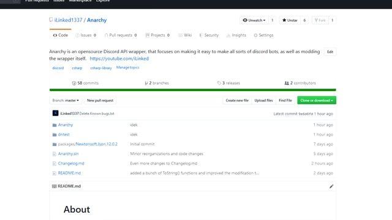Open the dntest folder

[64, 134]
